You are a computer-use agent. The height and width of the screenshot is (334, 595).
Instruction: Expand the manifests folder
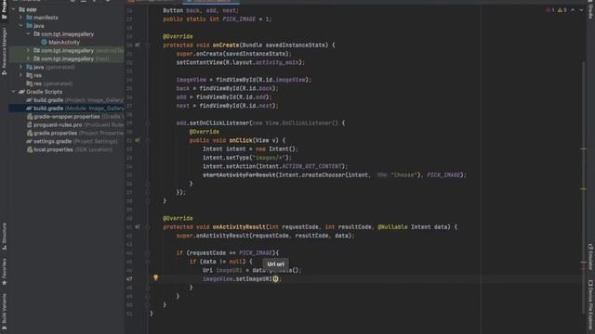click(21, 18)
